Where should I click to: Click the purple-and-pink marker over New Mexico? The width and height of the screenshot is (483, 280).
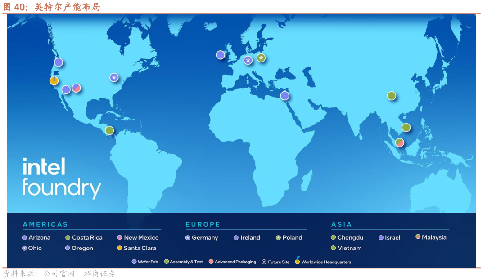pos(77,88)
